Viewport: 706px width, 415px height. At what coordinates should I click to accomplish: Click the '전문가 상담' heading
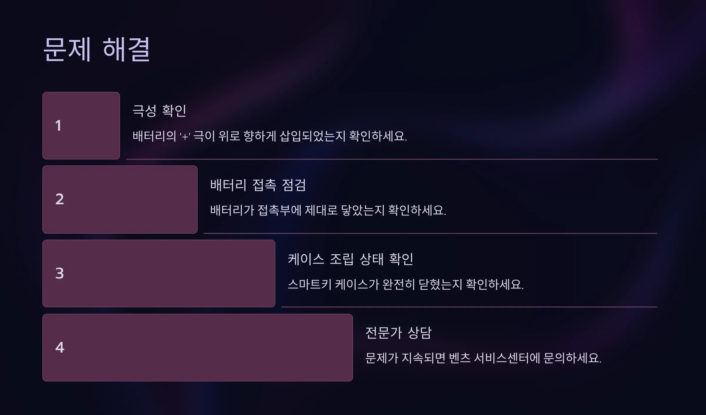pyautogui.click(x=398, y=333)
